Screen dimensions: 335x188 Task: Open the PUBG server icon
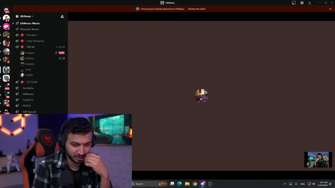[6, 78]
